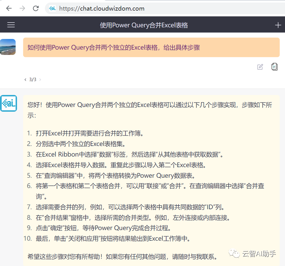Open the hamburger sidebar menu

click(11, 25)
